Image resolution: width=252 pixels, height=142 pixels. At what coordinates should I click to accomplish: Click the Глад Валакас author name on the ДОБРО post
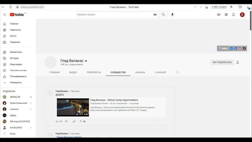click(62, 91)
